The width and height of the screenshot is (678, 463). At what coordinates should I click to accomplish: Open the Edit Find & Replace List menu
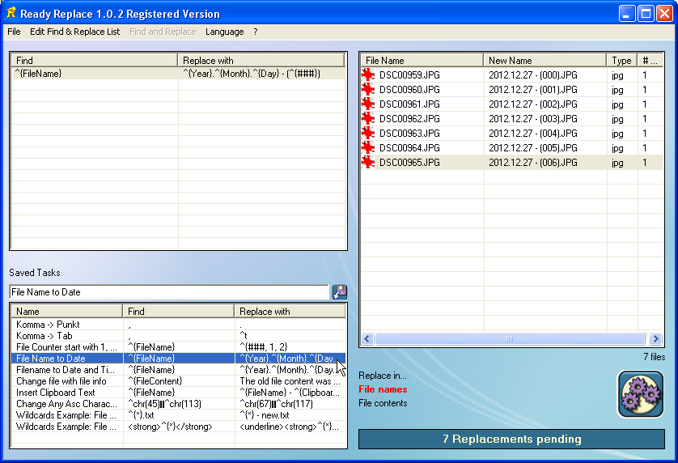(74, 32)
